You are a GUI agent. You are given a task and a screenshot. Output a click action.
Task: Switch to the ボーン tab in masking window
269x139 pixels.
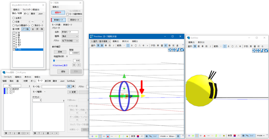click(27, 14)
